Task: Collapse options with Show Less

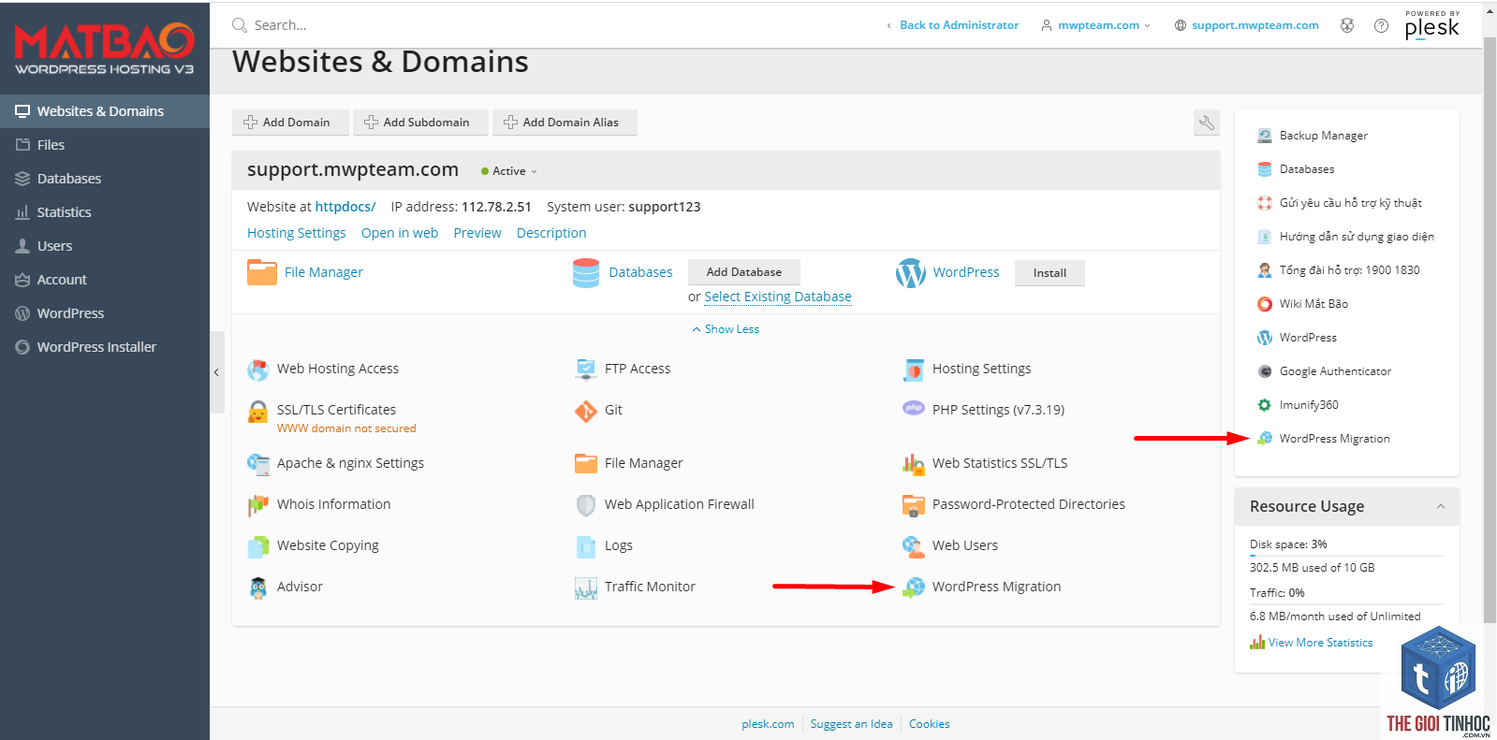Action: click(726, 329)
